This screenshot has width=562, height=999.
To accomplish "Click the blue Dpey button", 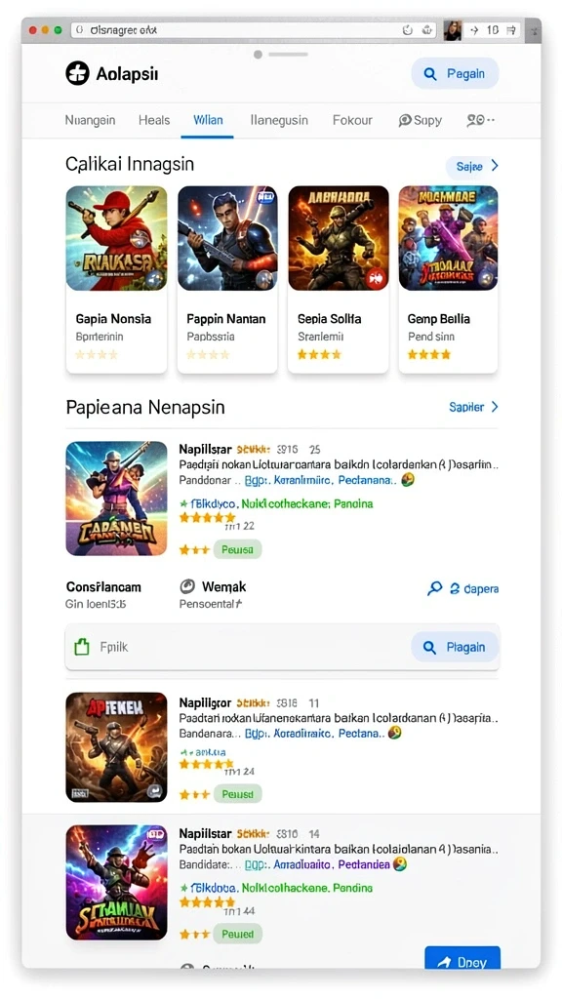I will (462, 961).
